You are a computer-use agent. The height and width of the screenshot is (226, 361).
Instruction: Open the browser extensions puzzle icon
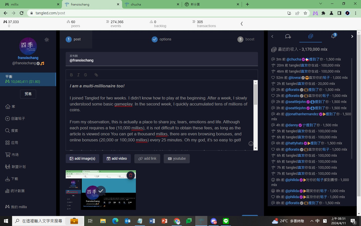pyautogui.click(x=323, y=13)
